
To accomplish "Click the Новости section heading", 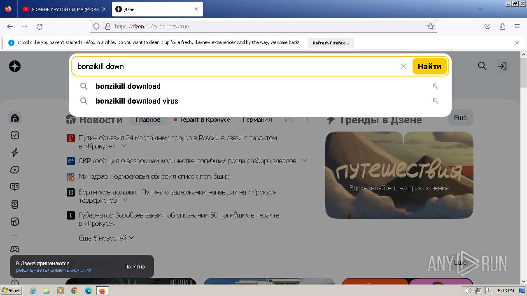I will click(101, 120).
